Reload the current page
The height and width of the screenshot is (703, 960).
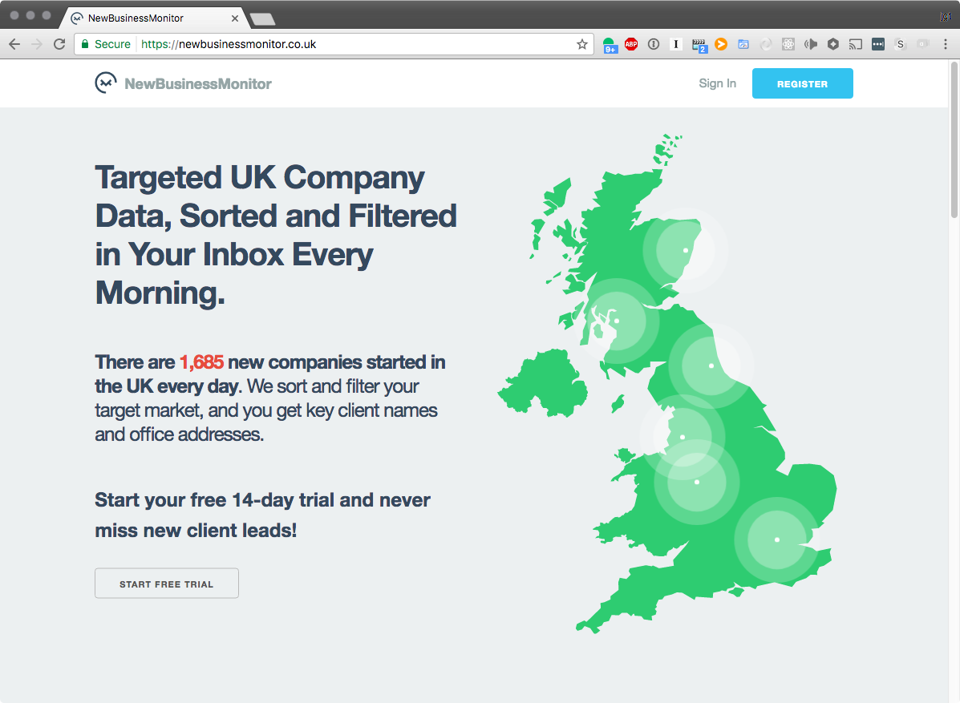[x=59, y=44]
